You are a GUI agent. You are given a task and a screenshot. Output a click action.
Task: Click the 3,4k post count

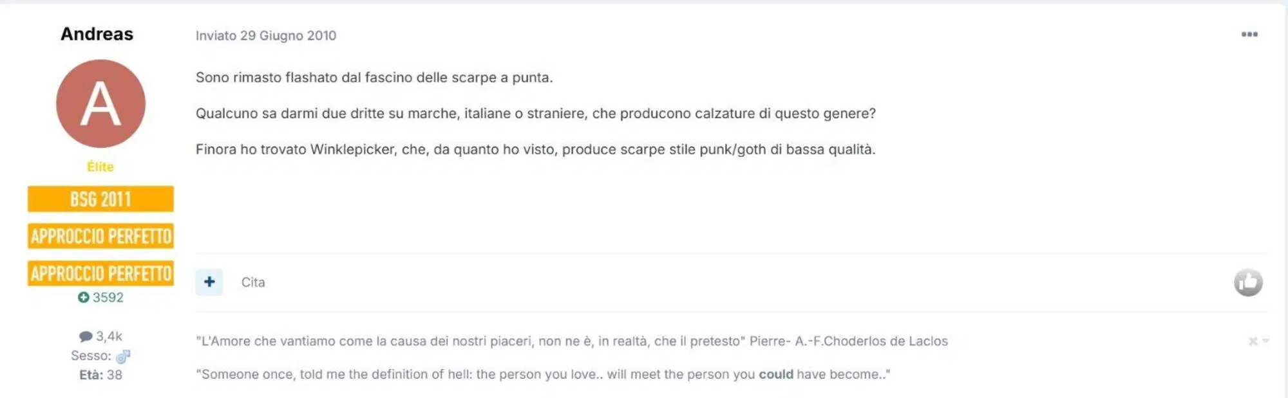click(x=109, y=336)
